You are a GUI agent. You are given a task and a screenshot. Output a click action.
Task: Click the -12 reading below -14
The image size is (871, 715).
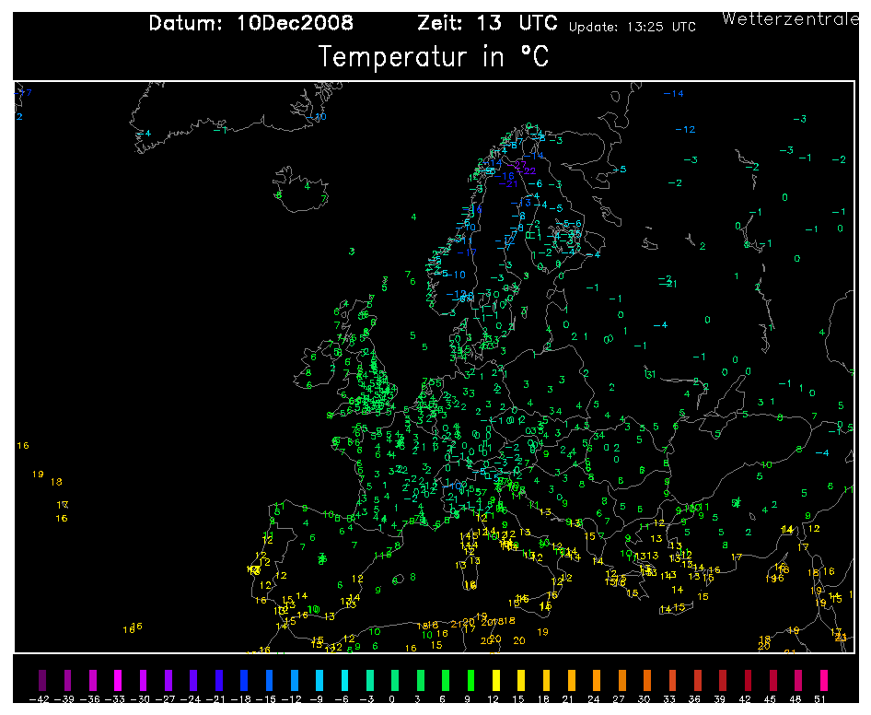[x=685, y=130]
